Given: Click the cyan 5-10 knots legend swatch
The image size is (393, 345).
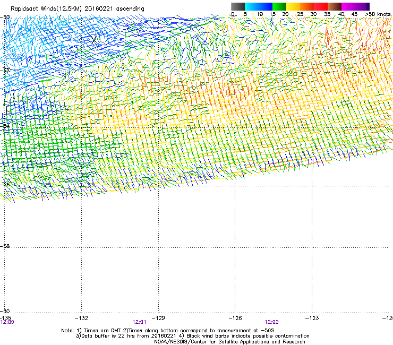Looking at the screenshot, I should pyautogui.click(x=252, y=6).
